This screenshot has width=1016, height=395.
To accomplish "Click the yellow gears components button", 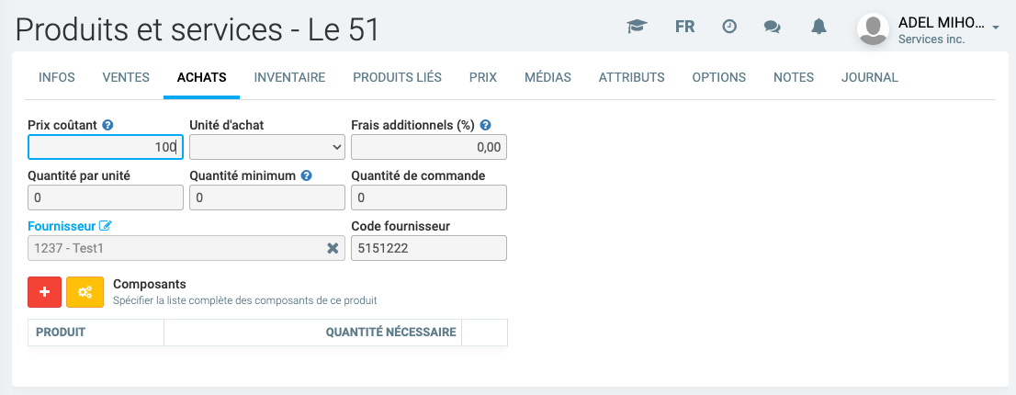I will click(85, 291).
